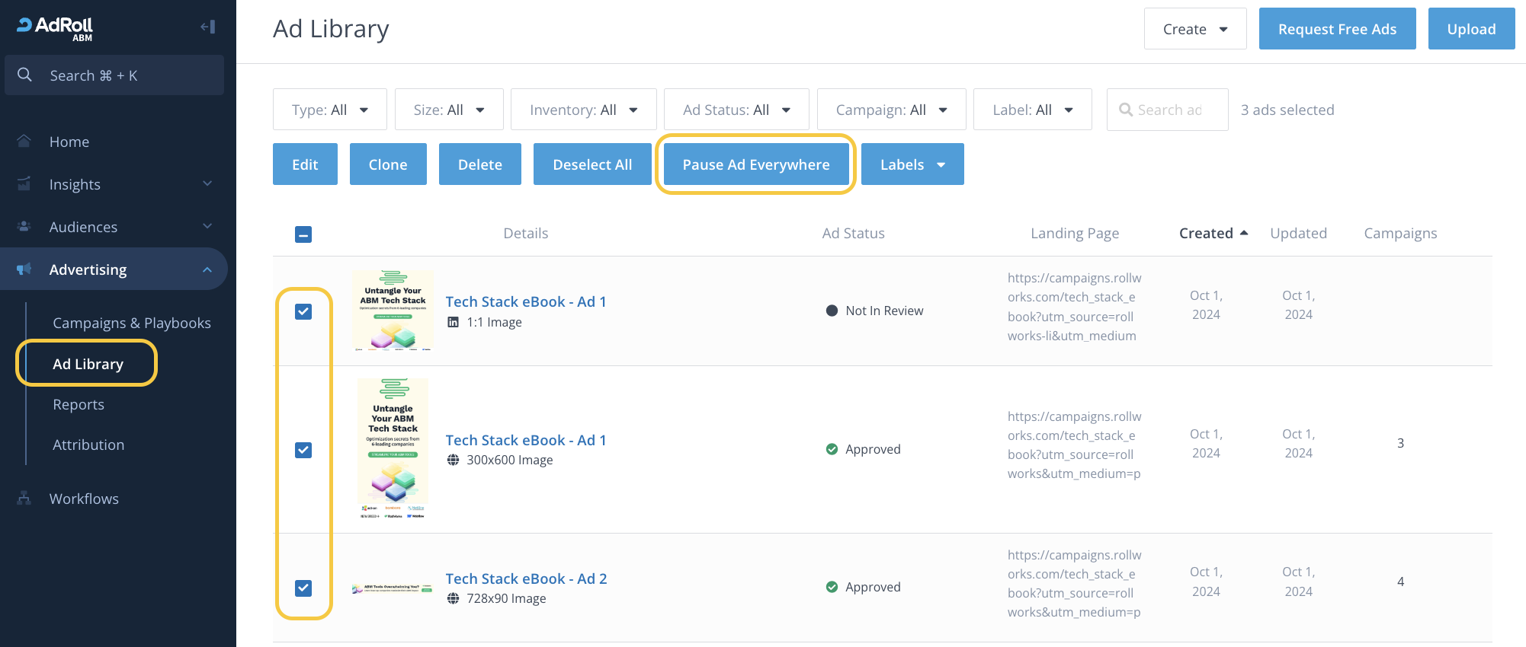Open Campaigns & Playbooks in sidebar
The width and height of the screenshot is (1526, 647).
click(131, 323)
